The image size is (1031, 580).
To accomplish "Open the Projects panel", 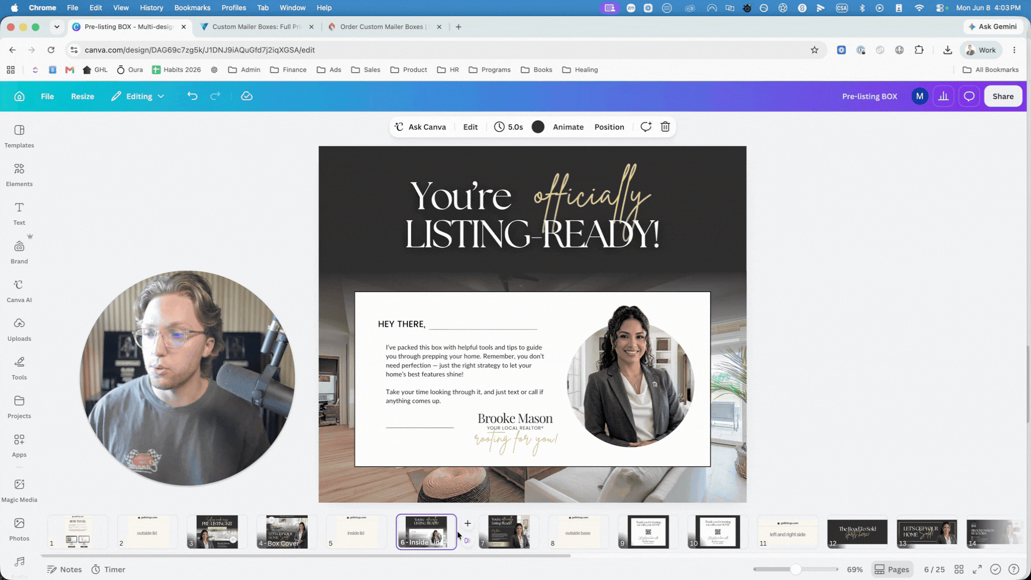I will pyautogui.click(x=19, y=407).
